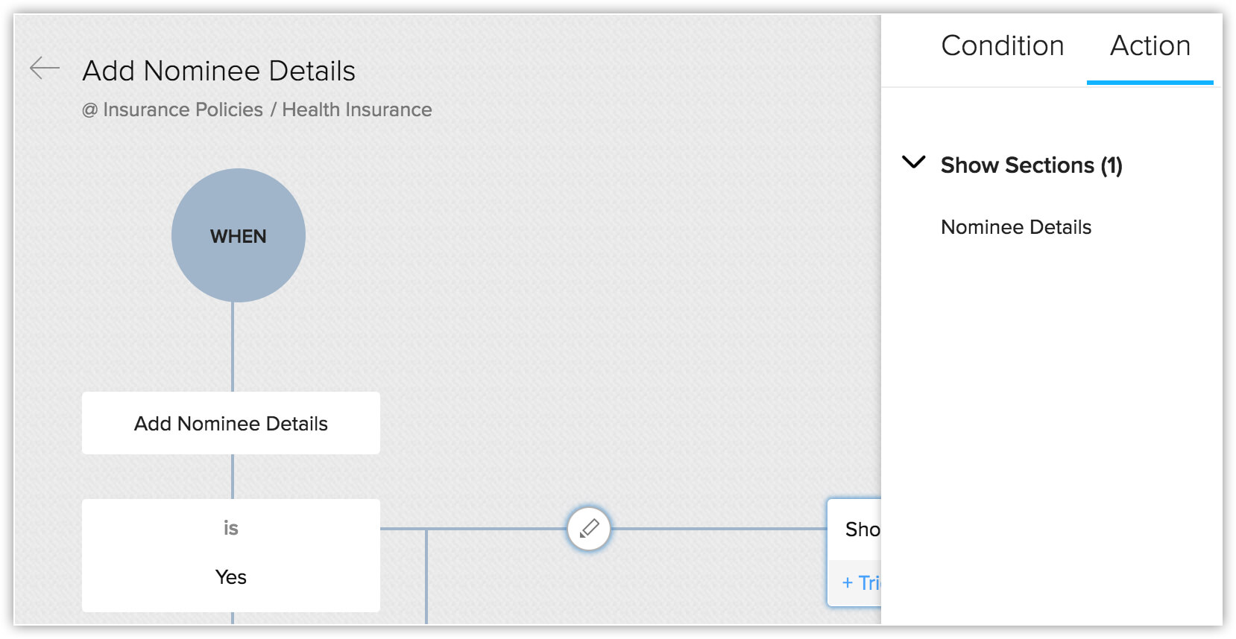1236x639 pixels.
Task: Click the Show Sections (1) heading
Action: click(x=1031, y=165)
